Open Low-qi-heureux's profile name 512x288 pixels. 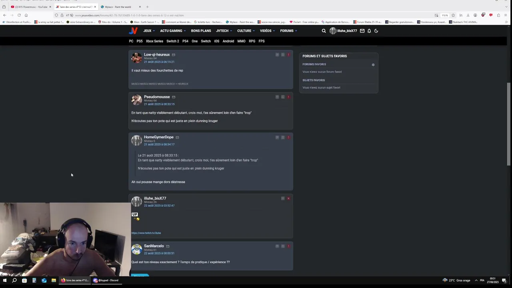[x=157, y=54]
